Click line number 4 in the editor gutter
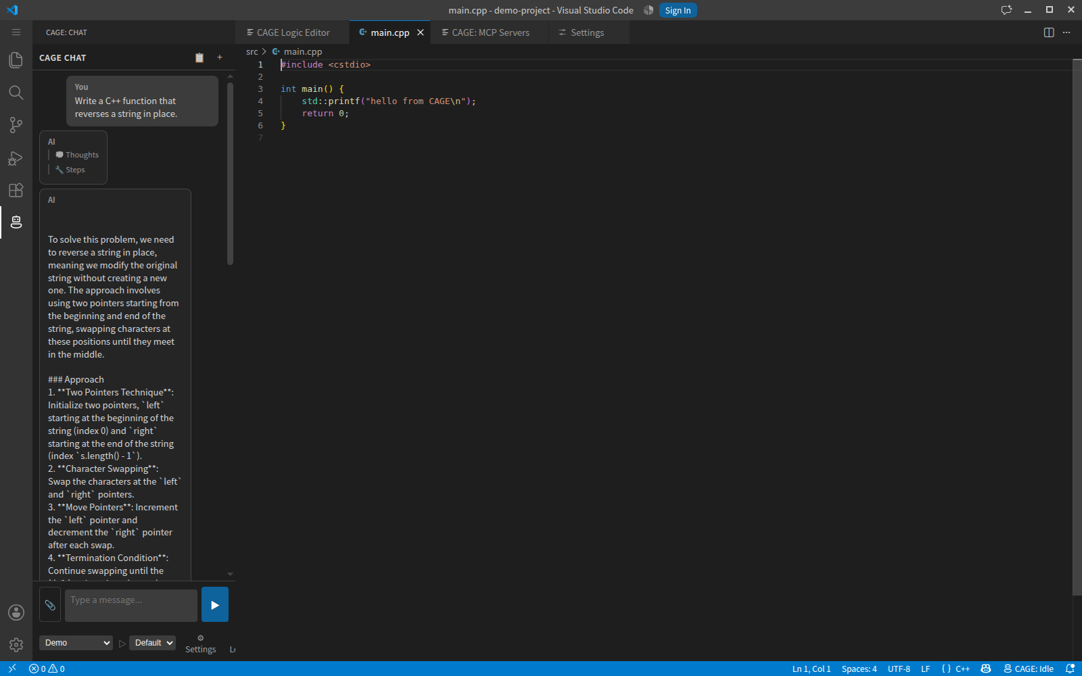 (260, 101)
